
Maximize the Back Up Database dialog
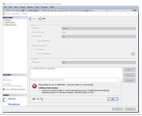coord(128,14)
